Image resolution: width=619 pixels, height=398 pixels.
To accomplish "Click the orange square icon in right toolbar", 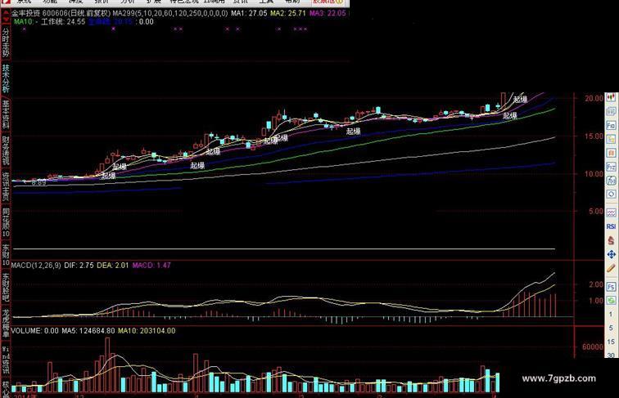I will pos(611,153).
